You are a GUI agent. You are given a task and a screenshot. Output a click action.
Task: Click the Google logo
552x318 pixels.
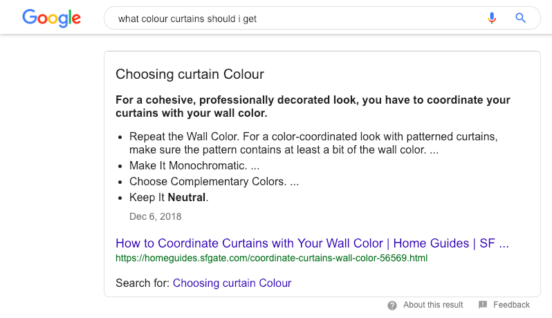click(x=50, y=18)
